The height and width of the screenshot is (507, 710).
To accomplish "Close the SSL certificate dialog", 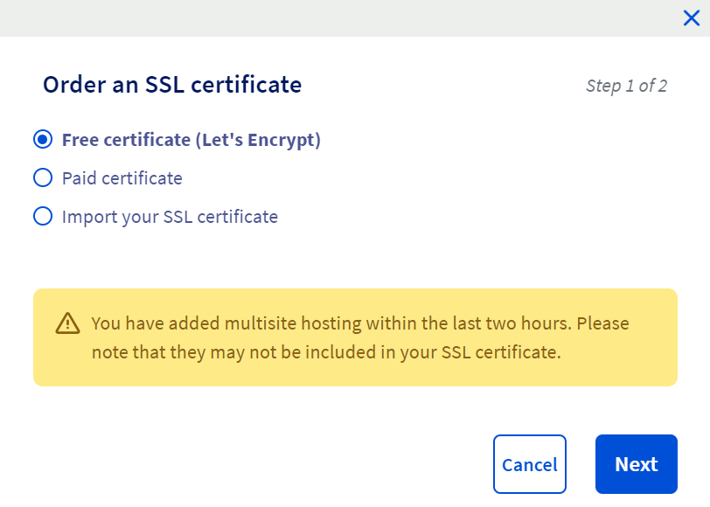I will (691, 18).
